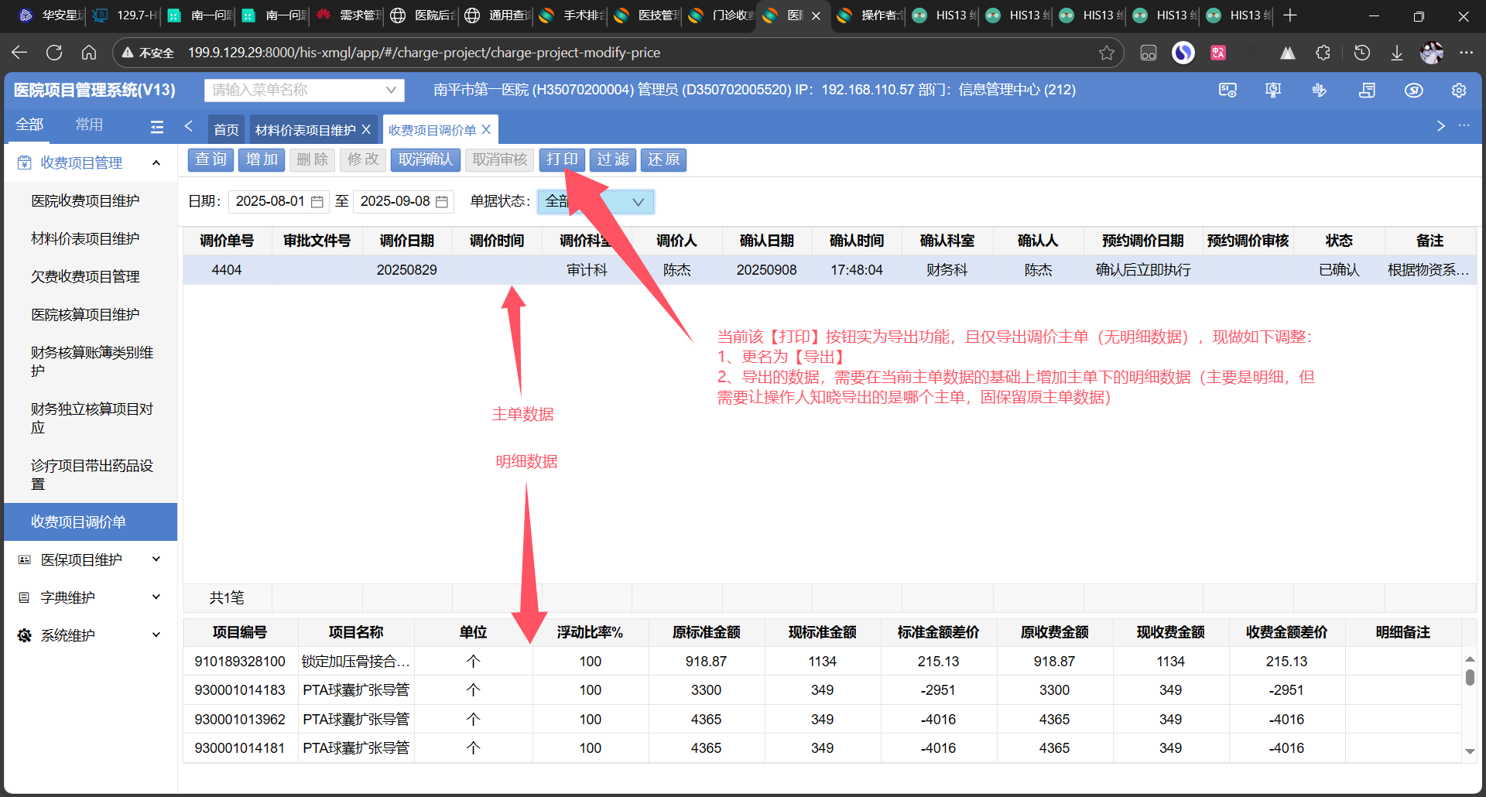Image resolution: width=1486 pixels, height=797 pixels.
Task: Switch to the 首页 app tab
Action: coord(226,129)
